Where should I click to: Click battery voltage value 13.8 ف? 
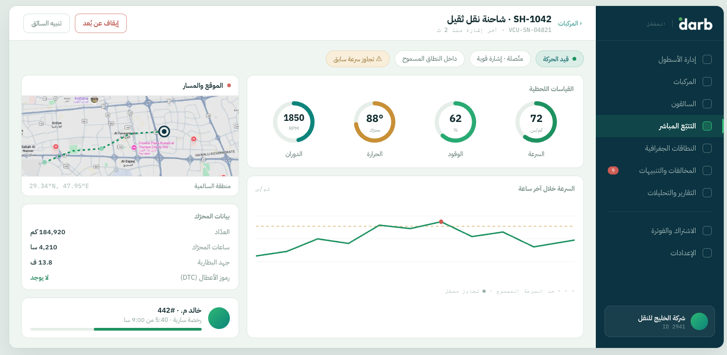(x=41, y=262)
